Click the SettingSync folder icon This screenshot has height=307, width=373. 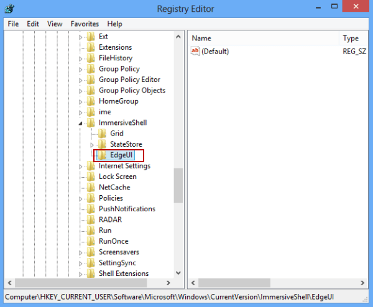(x=91, y=263)
